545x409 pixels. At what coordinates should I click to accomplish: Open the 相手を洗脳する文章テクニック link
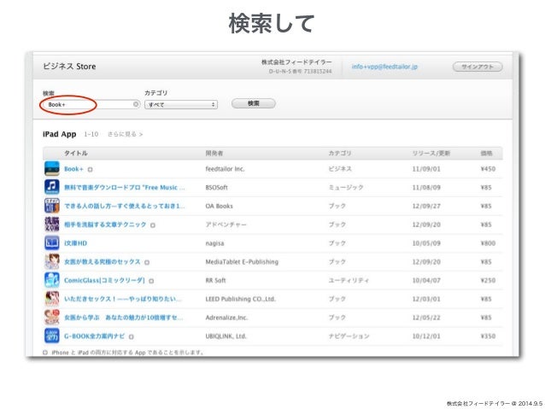(x=105, y=225)
